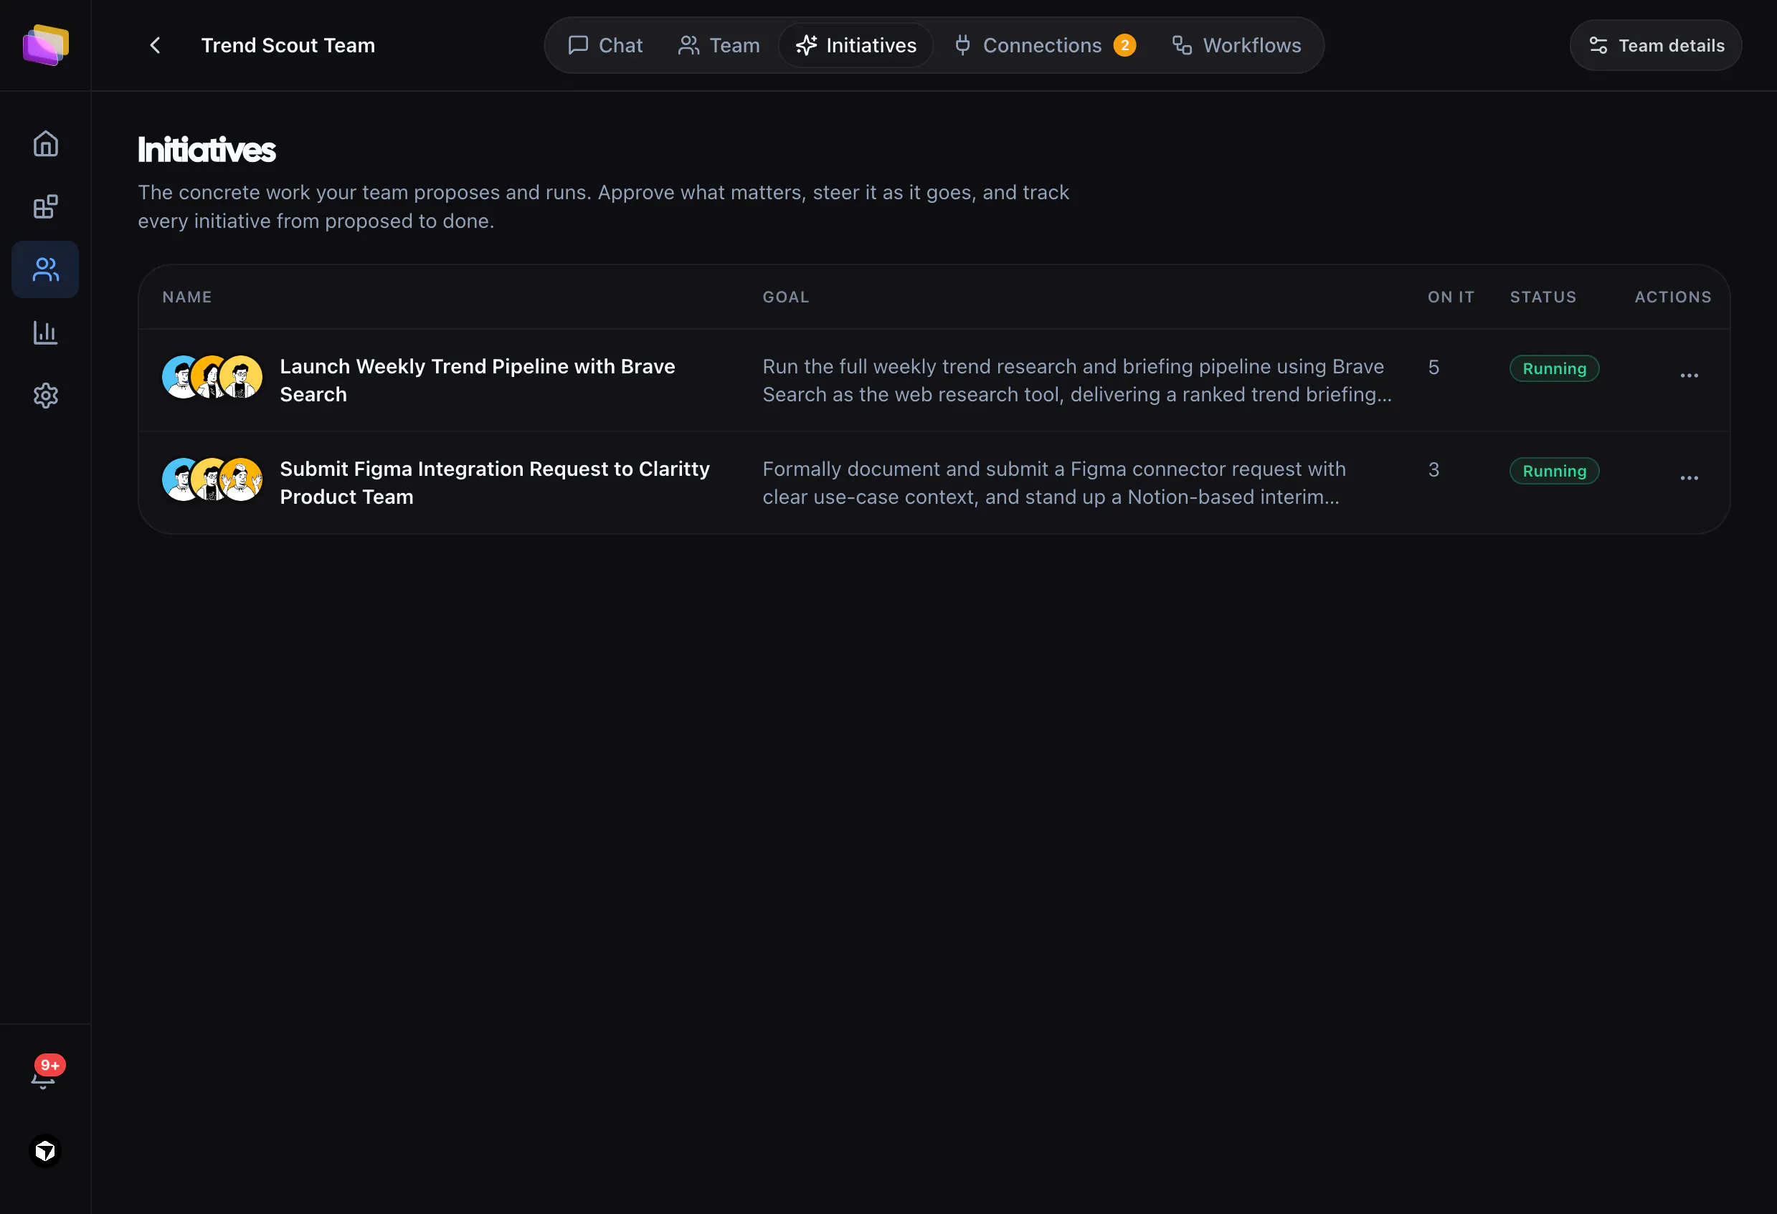Click Running status of Weekly Trend Pipeline
Viewport: 1777px width, 1214px height.
pyautogui.click(x=1555, y=368)
